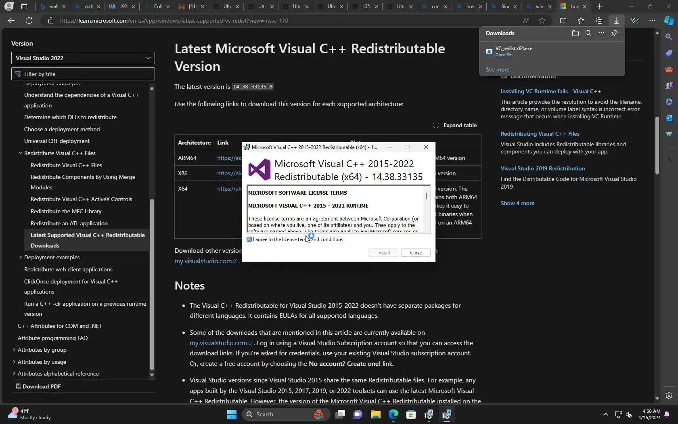Open the Tools briefcase in Edge sidebar
The height and width of the screenshot is (424, 678).
(x=669, y=69)
